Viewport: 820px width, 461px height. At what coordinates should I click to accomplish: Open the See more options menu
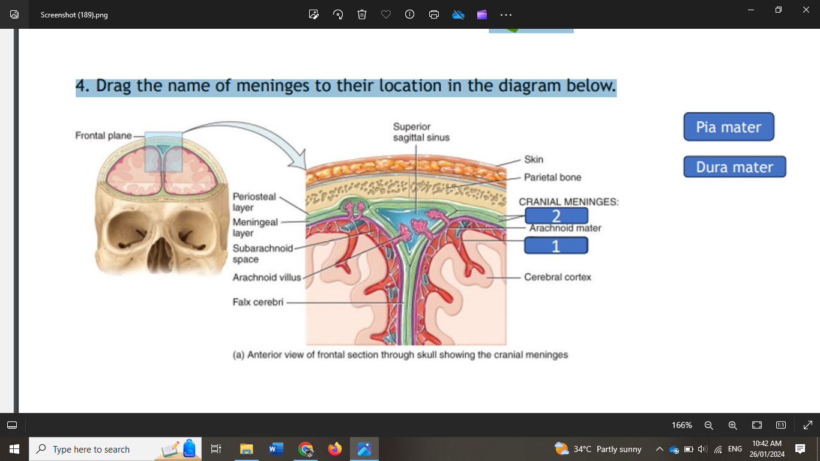[505, 14]
